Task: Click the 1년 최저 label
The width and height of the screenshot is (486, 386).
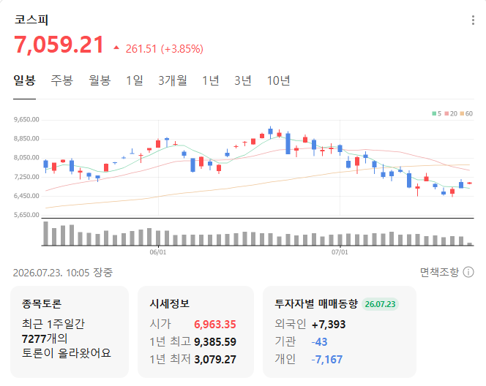Action: point(170,360)
